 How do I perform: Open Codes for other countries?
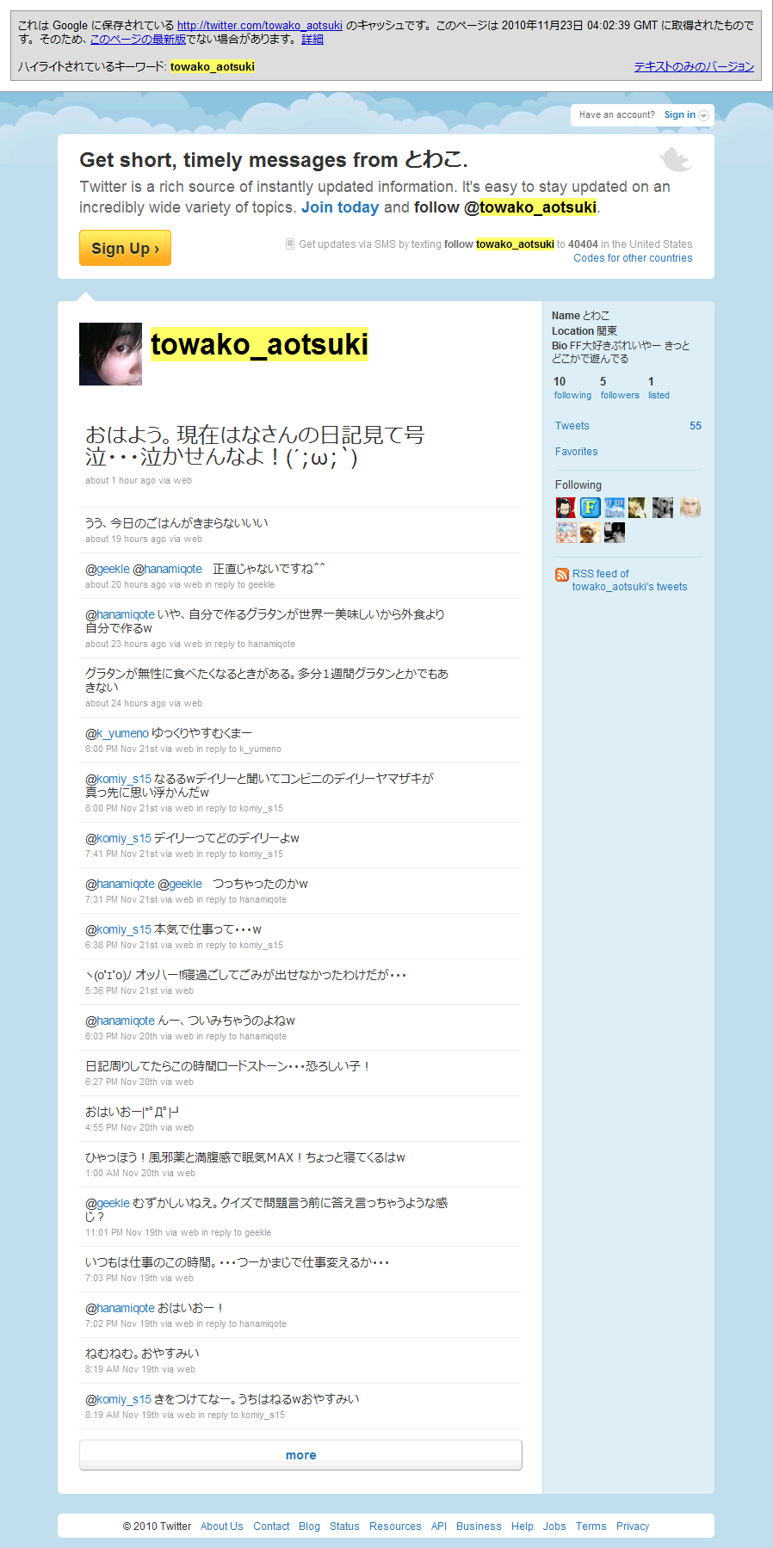(x=633, y=258)
